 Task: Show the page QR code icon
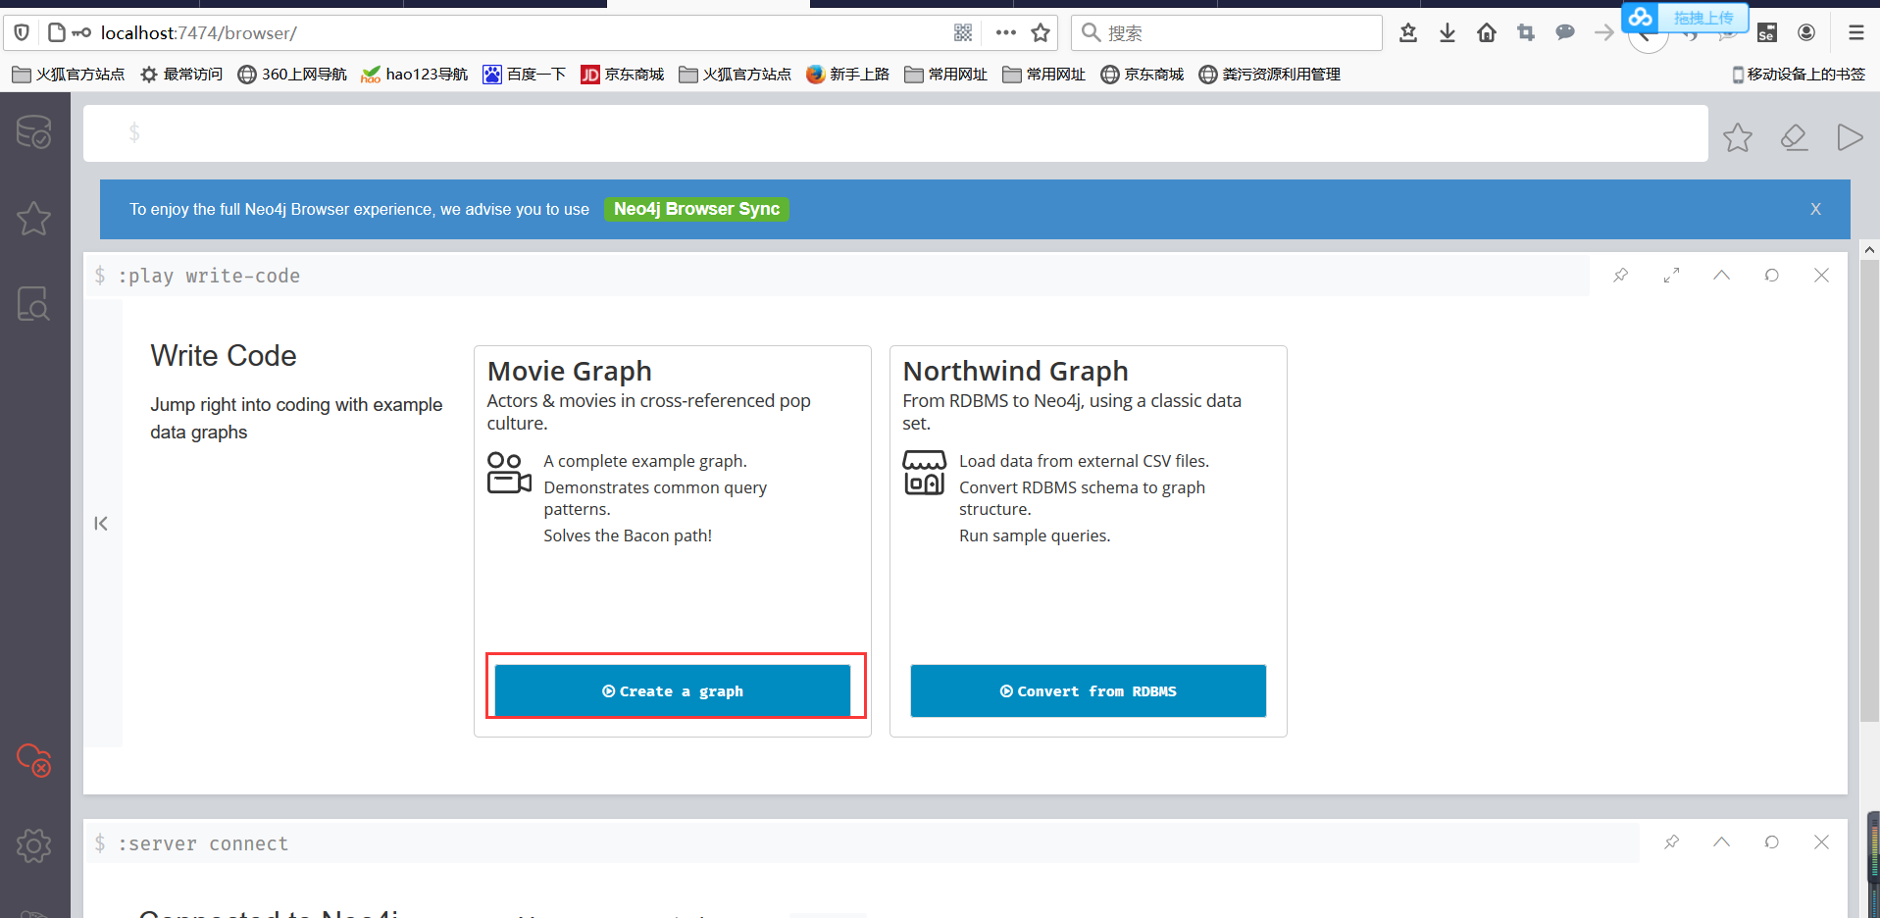point(963,33)
